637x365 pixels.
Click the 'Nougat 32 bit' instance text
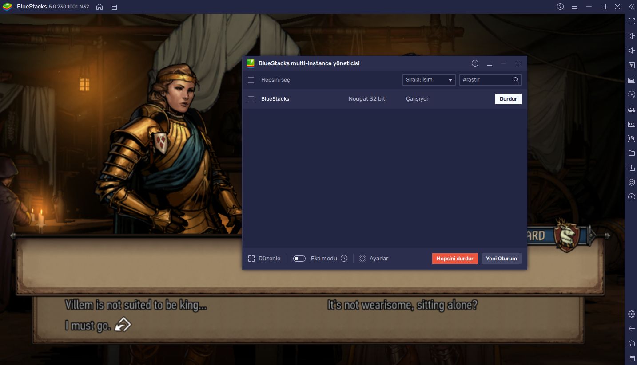coord(367,99)
